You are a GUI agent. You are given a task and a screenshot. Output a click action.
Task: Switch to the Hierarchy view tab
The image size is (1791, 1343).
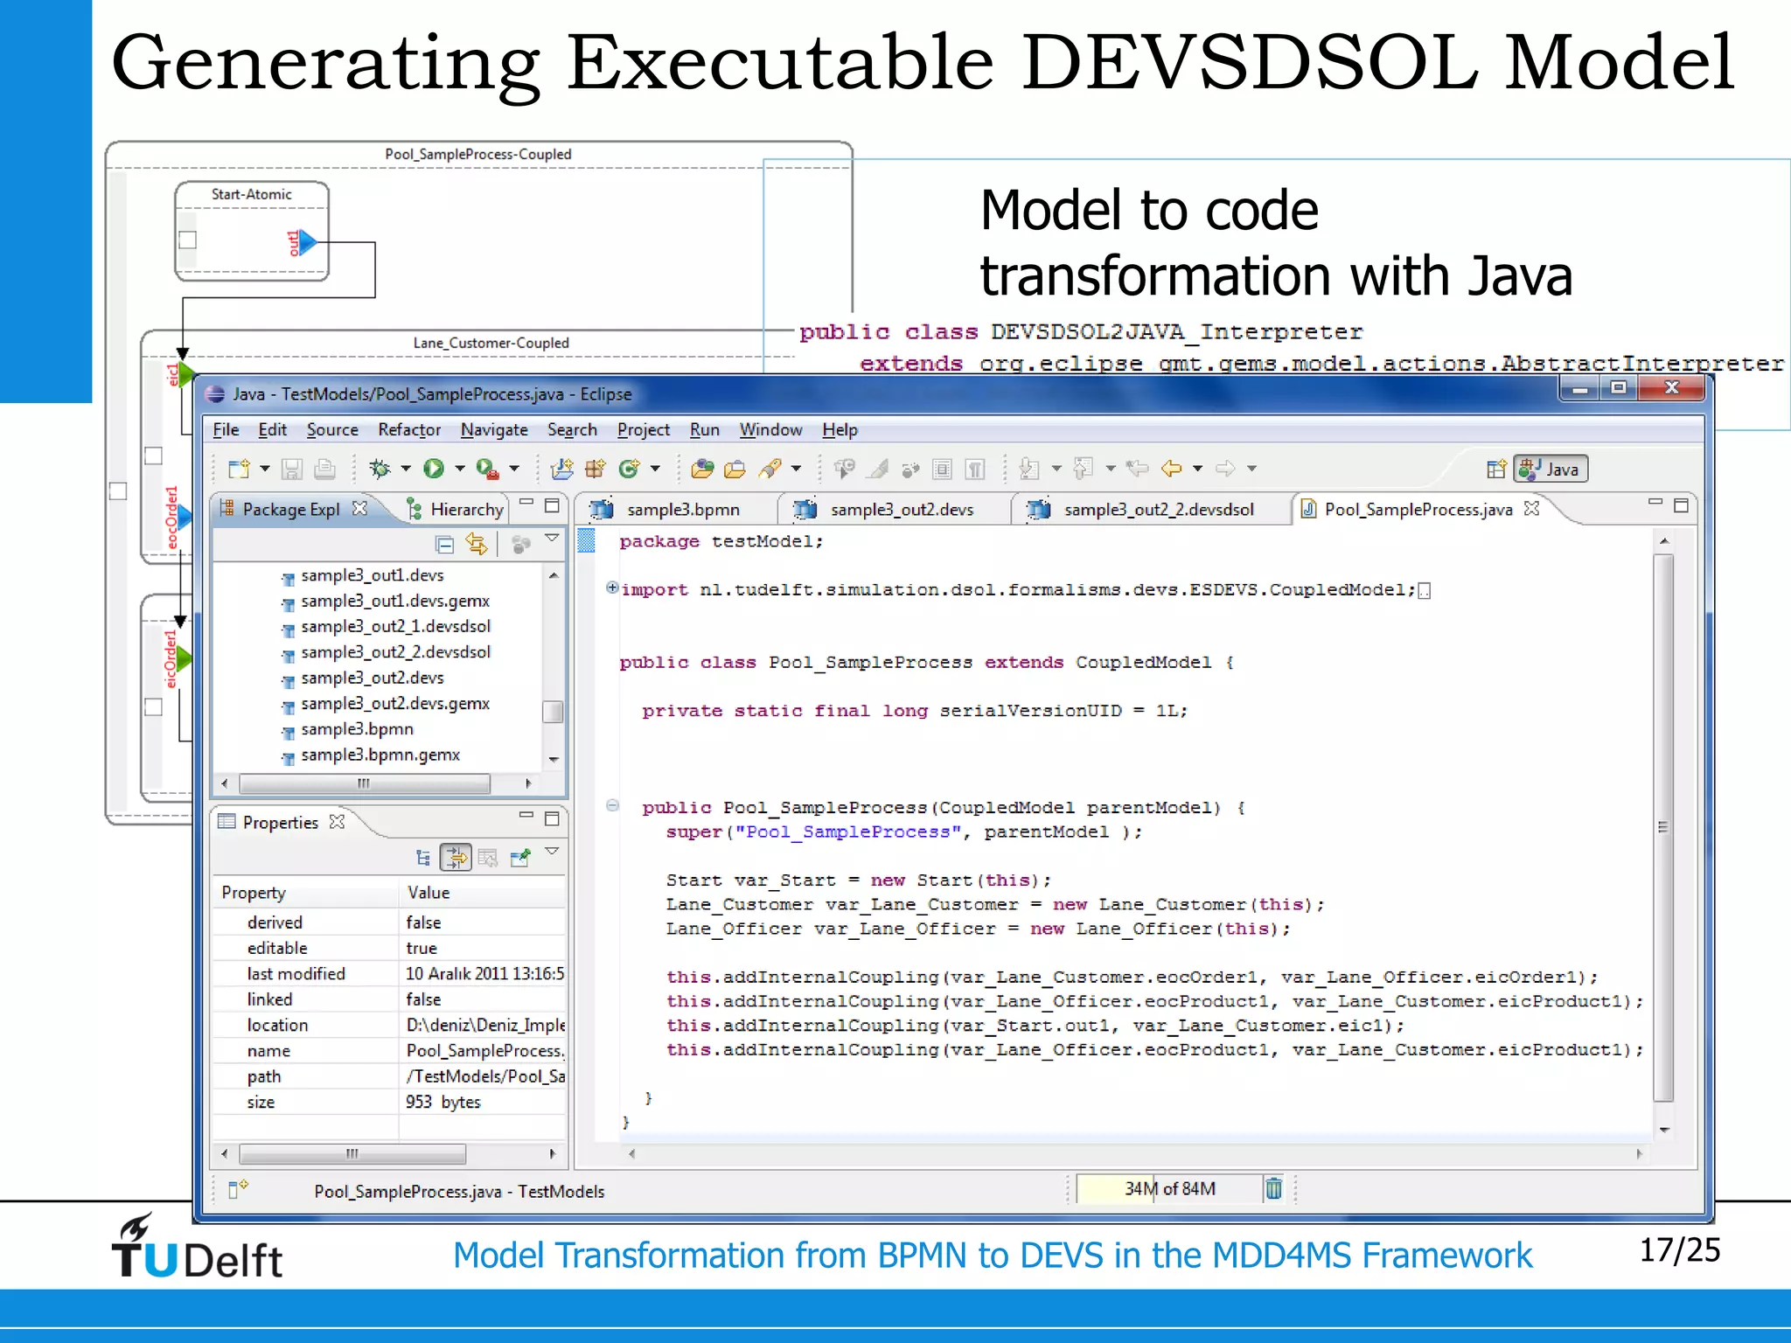(x=456, y=509)
